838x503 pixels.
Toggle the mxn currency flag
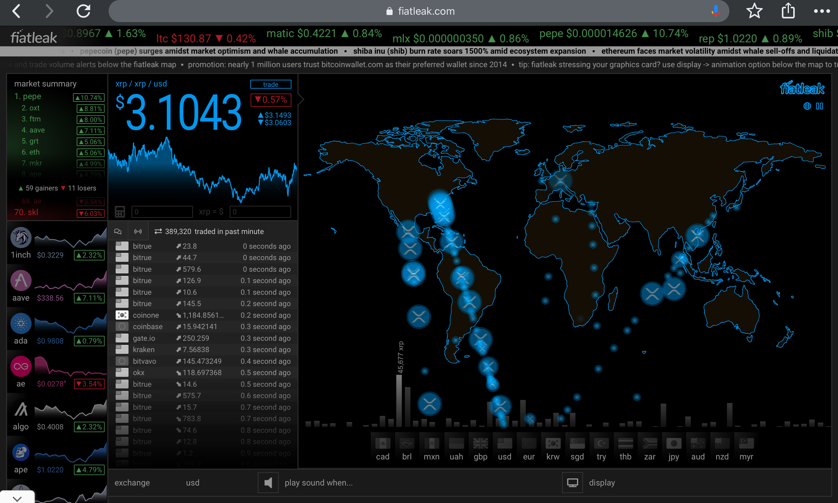432,443
